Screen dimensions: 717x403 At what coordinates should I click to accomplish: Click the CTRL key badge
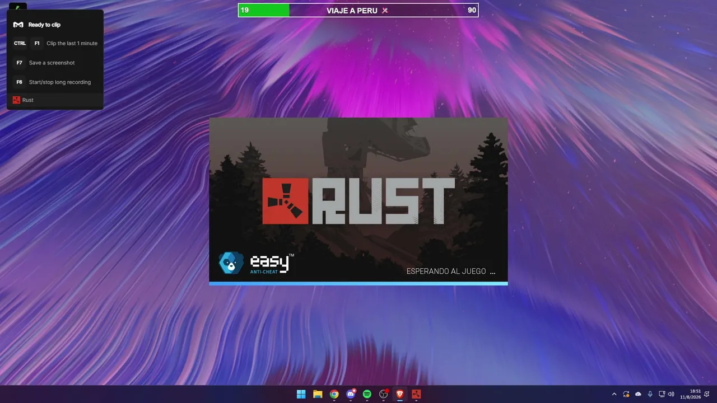pos(20,43)
